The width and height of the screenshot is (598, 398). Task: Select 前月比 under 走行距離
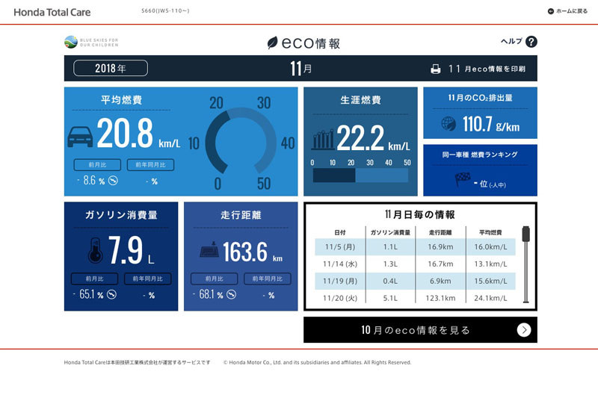pos(215,279)
